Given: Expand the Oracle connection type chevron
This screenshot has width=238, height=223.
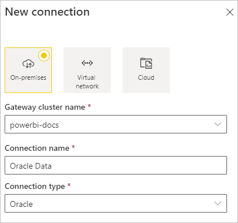Looking at the screenshot, I should pos(218,203).
